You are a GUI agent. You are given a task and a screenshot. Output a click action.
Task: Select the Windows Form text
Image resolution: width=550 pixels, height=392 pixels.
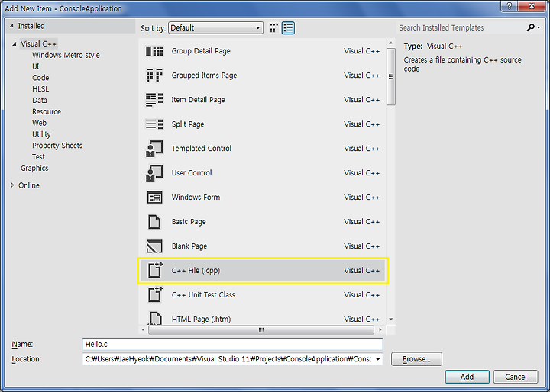196,198
